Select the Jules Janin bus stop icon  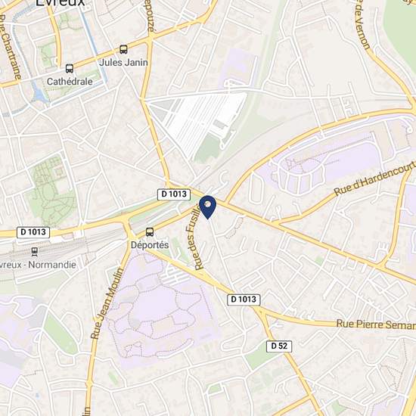tap(123, 49)
